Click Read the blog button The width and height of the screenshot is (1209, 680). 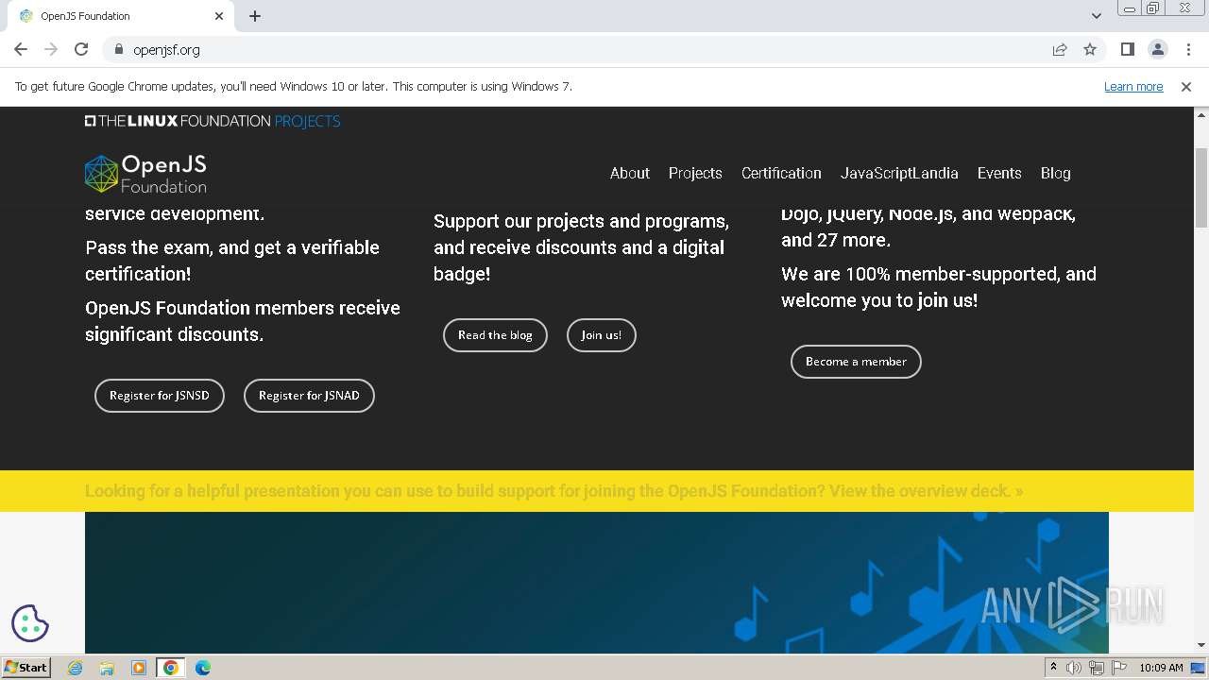point(495,335)
